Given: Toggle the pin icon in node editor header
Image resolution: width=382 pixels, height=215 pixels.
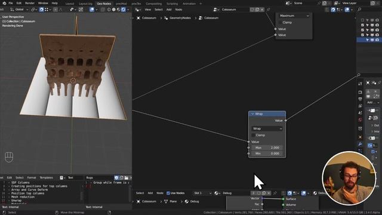Looking at the screenshot, I should [x=268, y=10].
